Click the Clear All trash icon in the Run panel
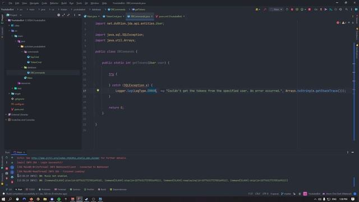This screenshot has height=202, width=359. [12, 182]
